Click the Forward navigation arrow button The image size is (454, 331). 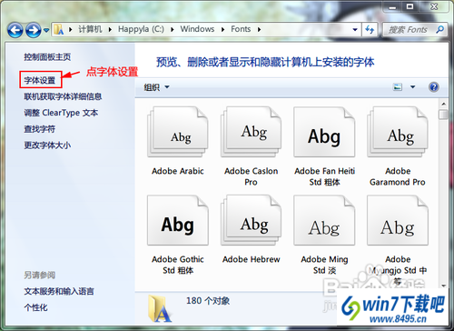tap(33, 30)
